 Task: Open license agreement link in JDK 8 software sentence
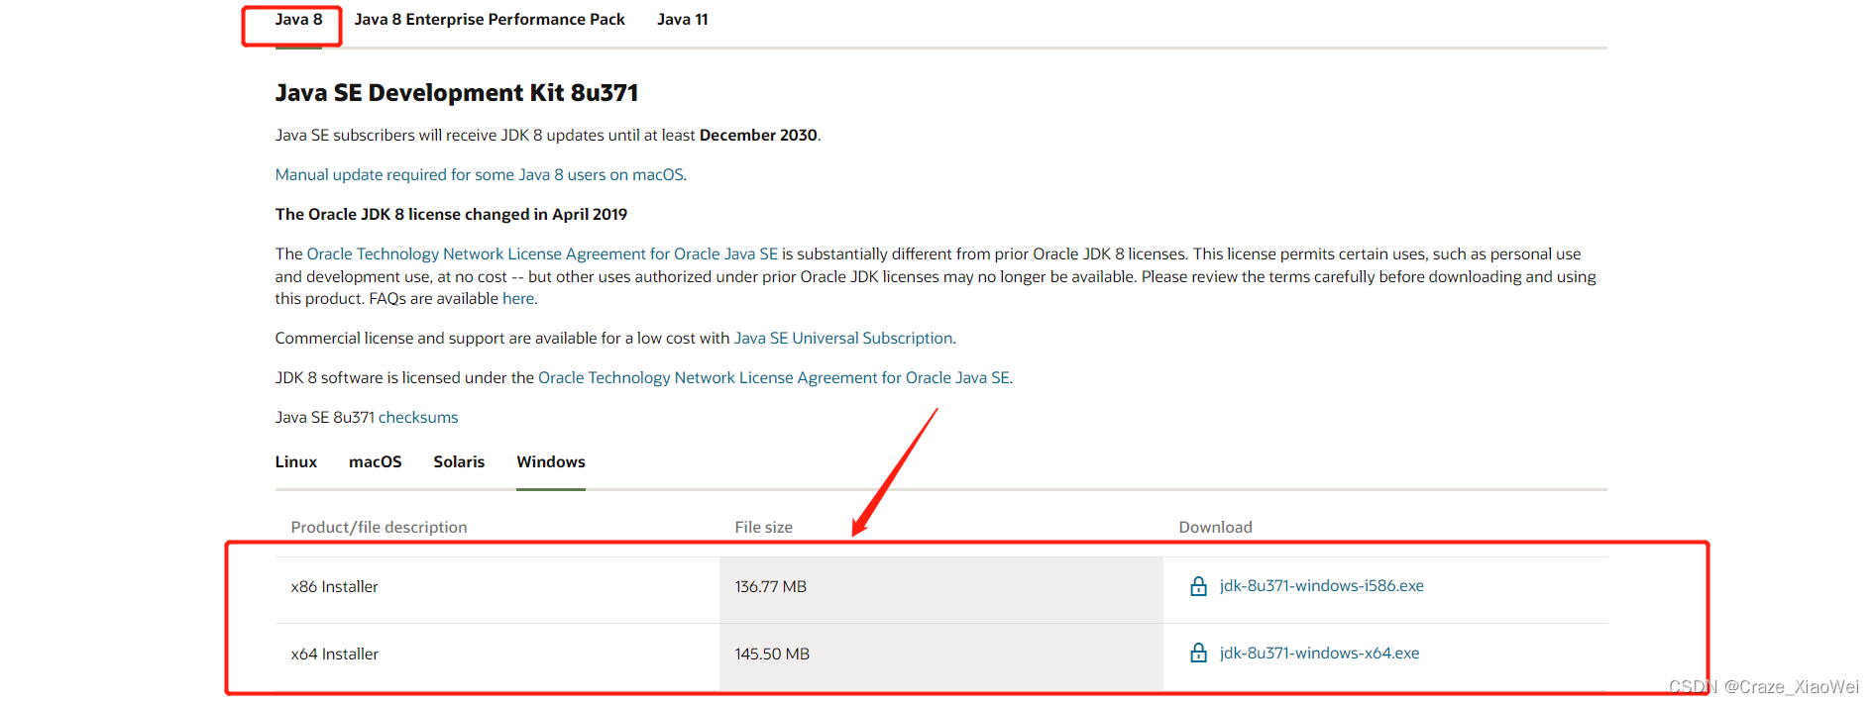774,378
